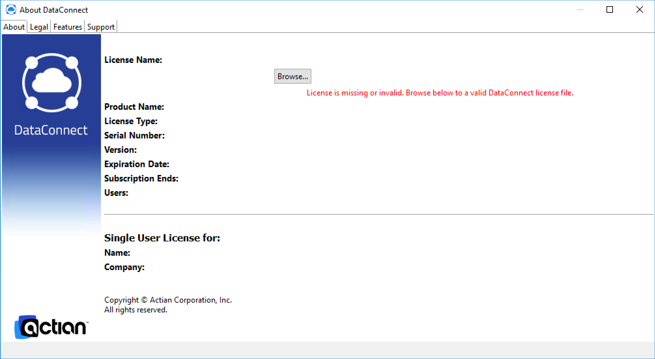The image size is (655, 359).
Task: Click the License Name label
Action: (133, 60)
